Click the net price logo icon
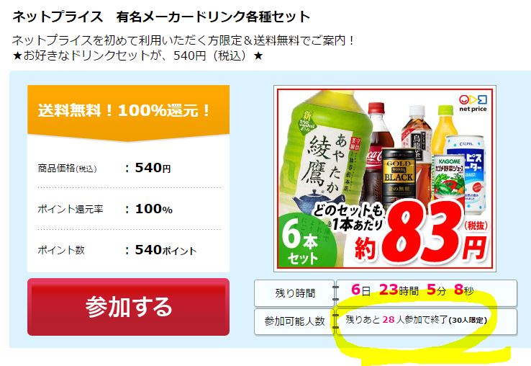Viewport: 531px width, 366px height. (x=473, y=104)
